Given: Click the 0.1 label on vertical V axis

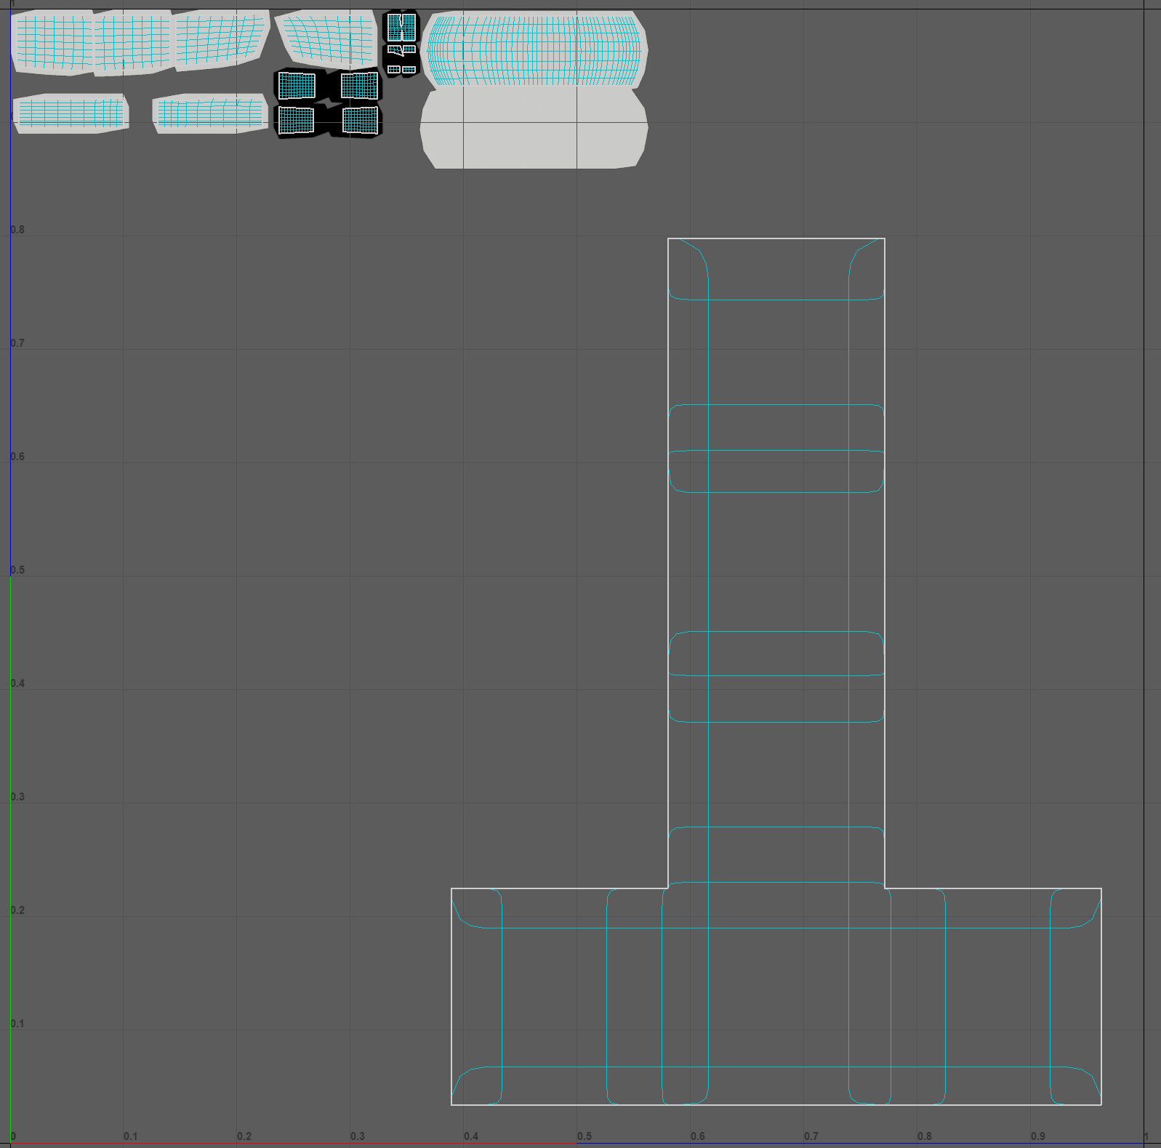Looking at the screenshot, I should 17,1024.
